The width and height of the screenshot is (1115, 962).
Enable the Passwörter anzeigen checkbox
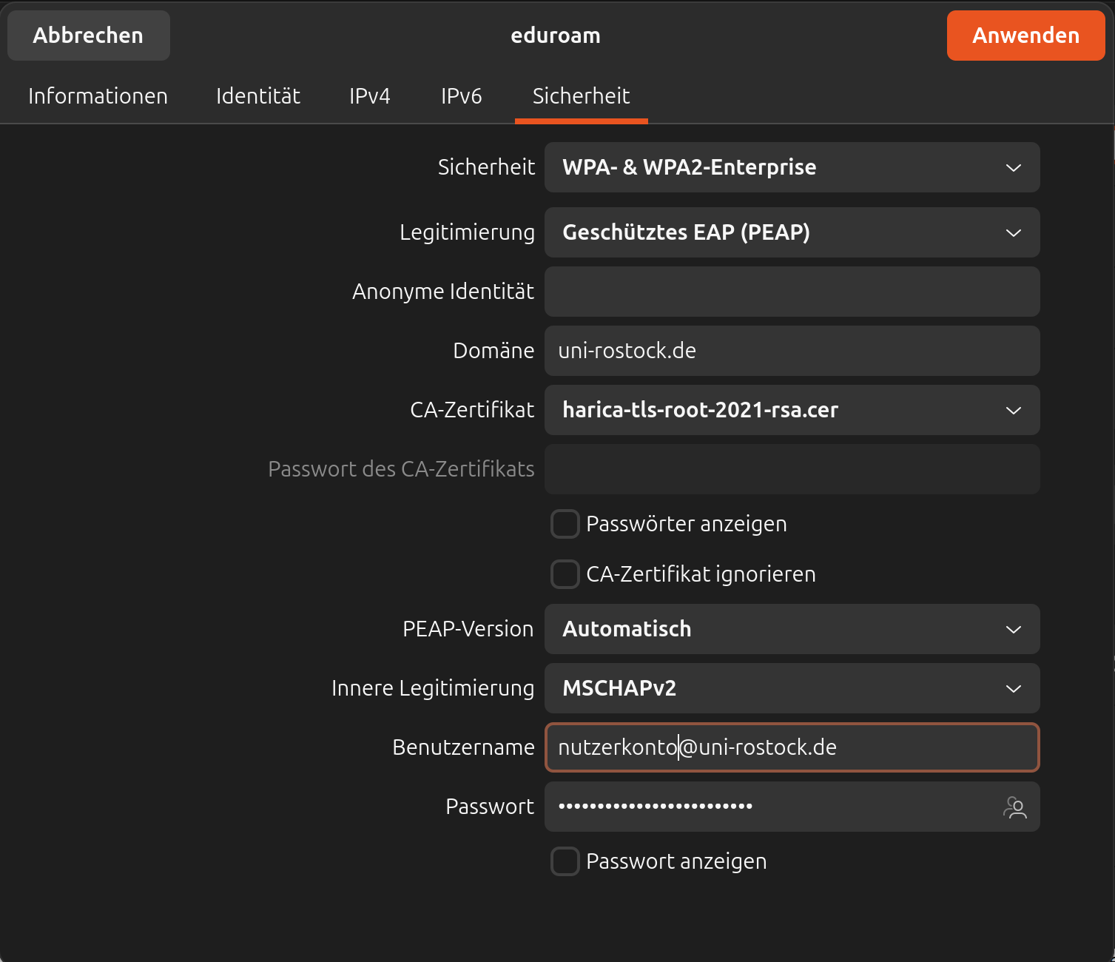[565, 524]
